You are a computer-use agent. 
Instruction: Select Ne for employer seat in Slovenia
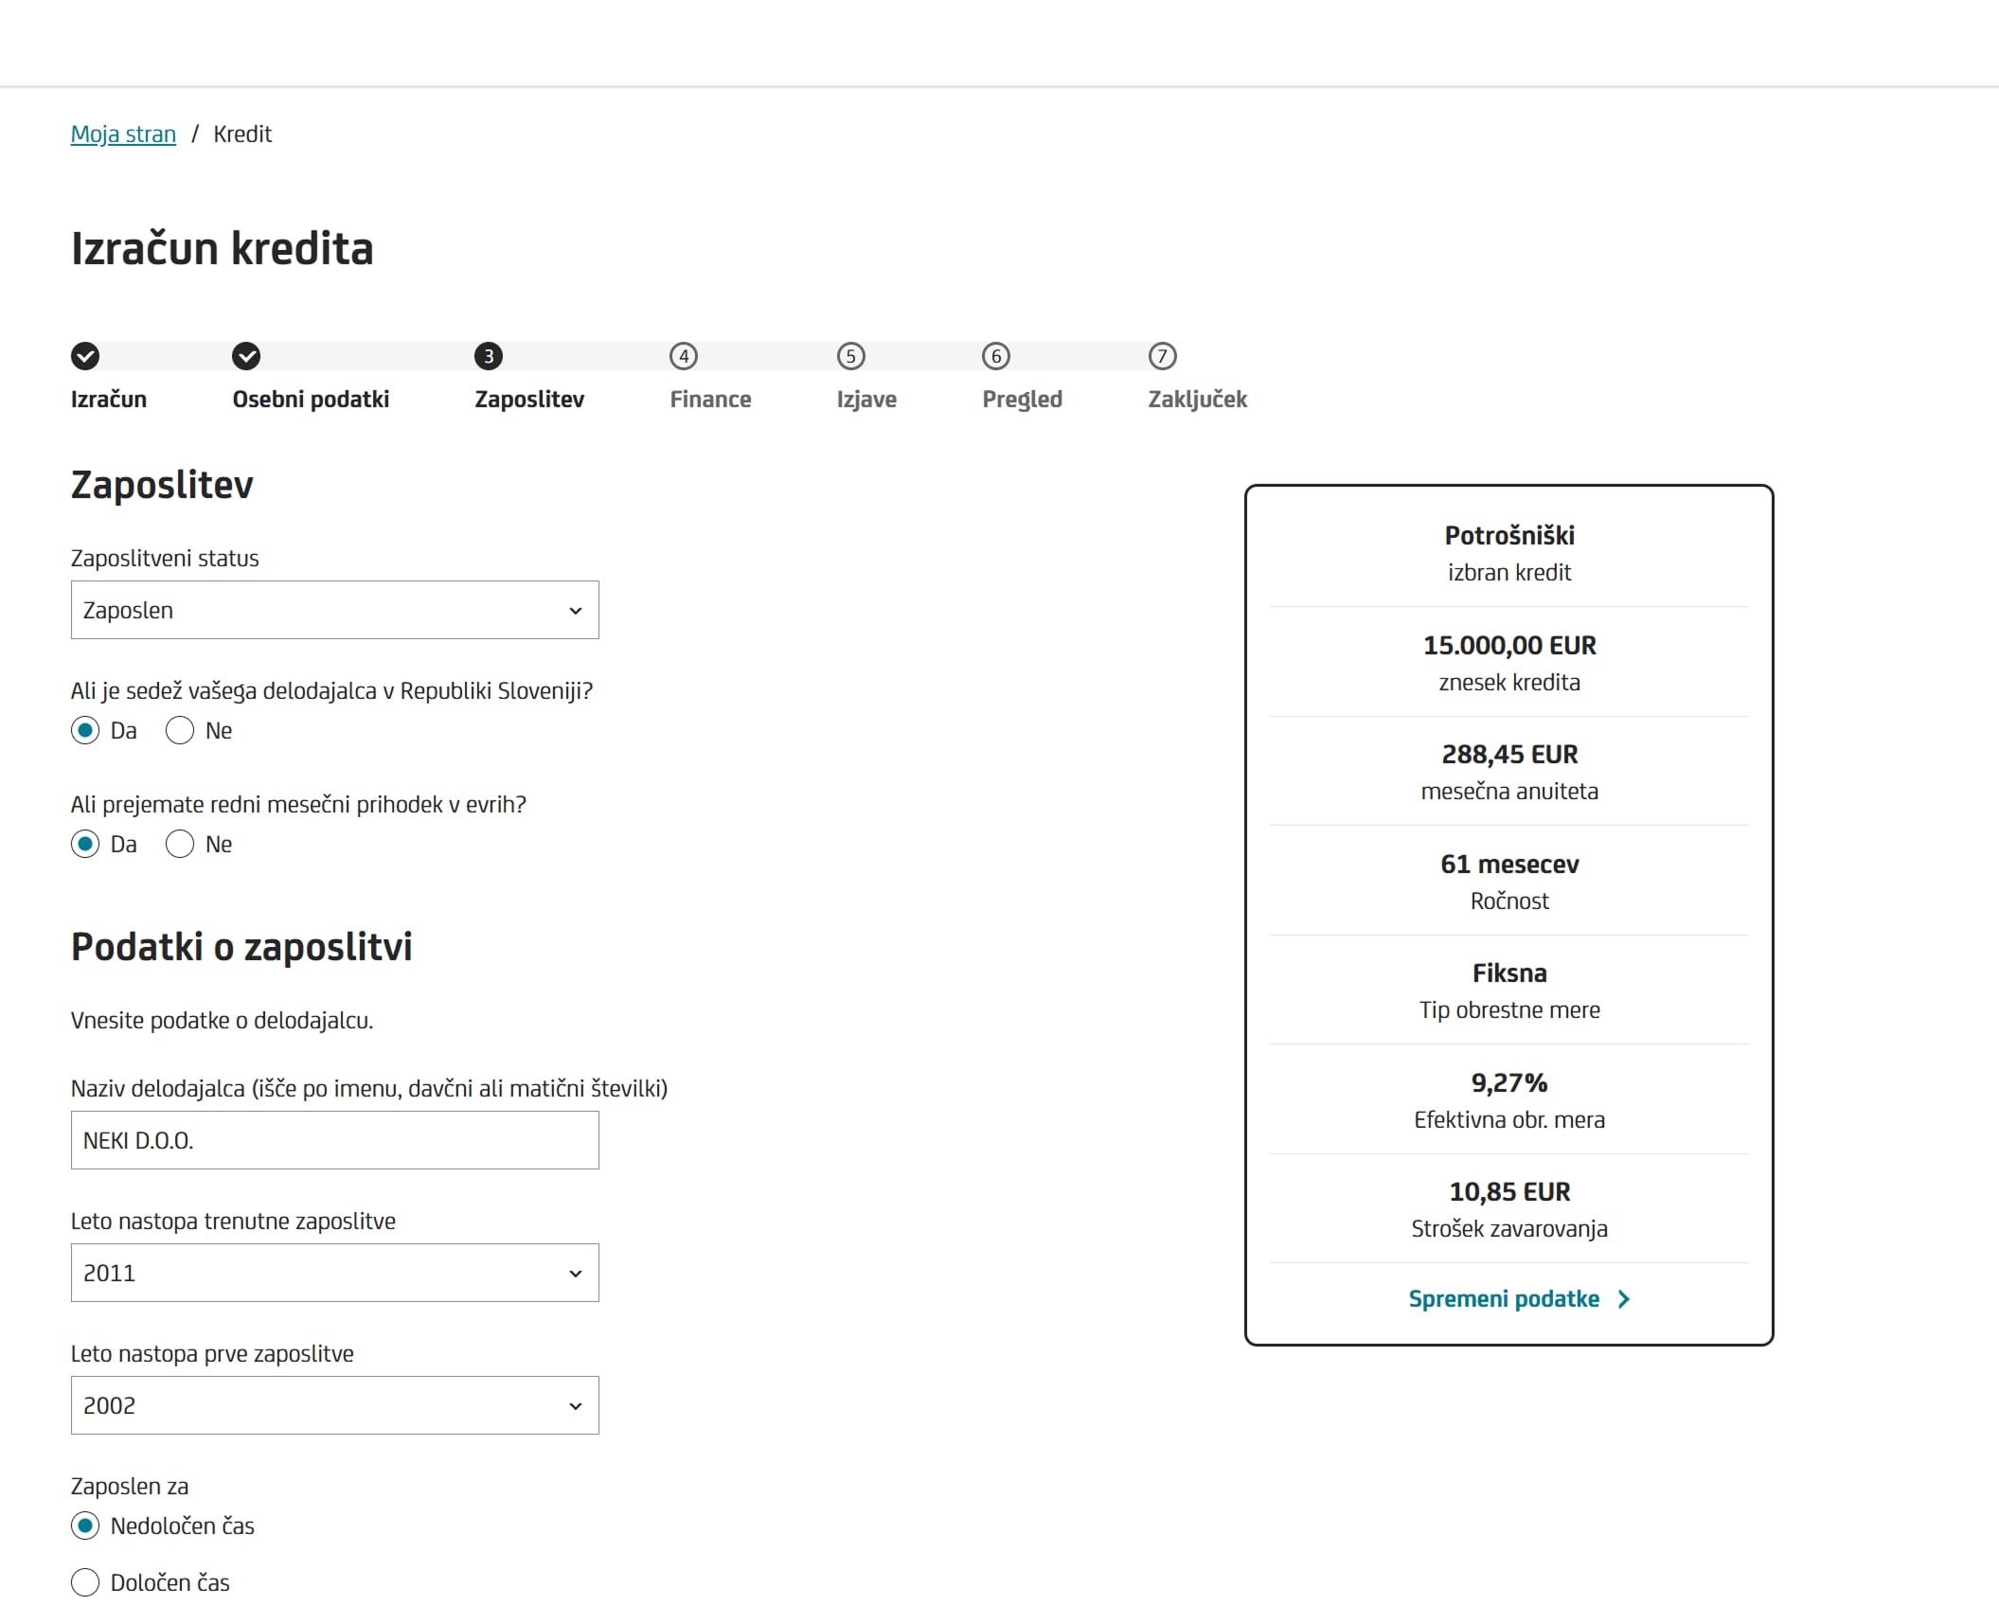point(180,731)
